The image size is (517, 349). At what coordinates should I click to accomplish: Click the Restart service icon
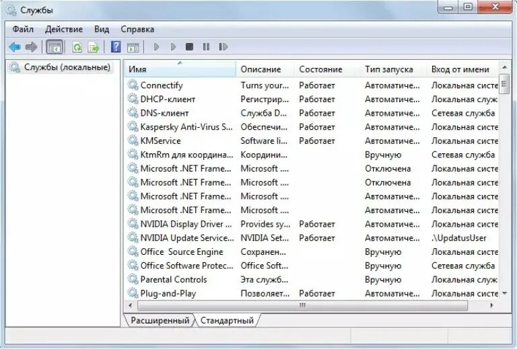tap(223, 47)
